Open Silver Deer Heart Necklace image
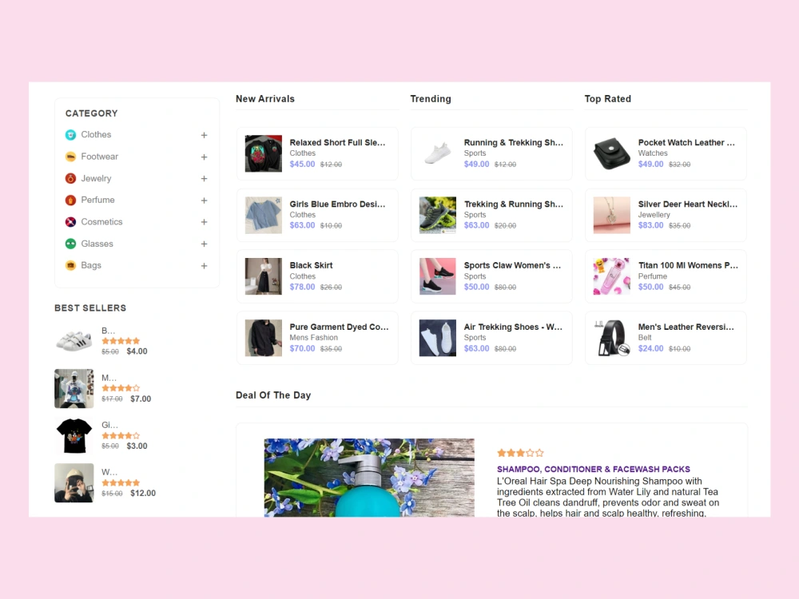Viewport: 799px width, 599px height. [612, 215]
